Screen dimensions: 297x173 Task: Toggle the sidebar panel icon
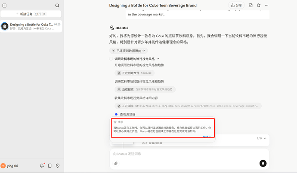coord(5,6)
